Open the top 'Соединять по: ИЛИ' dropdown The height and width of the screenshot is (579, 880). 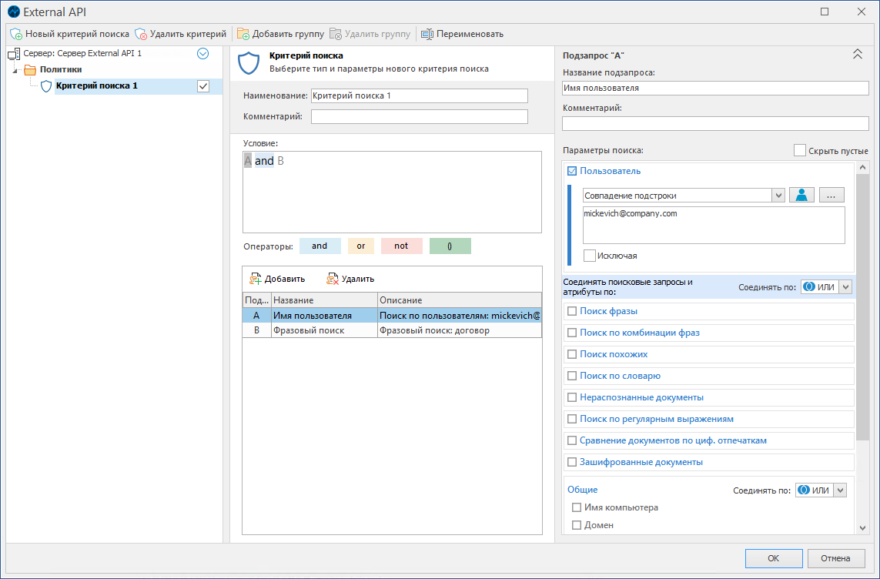pyautogui.click(x=845, y=287)
